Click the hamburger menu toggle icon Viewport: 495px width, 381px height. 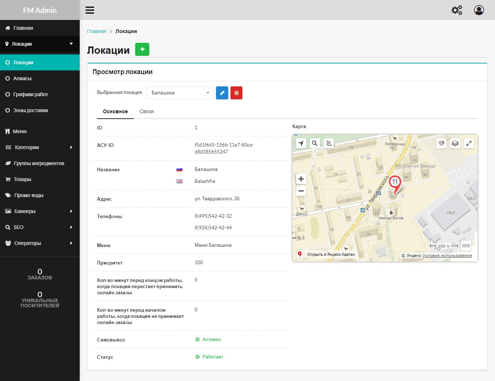tap(90, 10)
